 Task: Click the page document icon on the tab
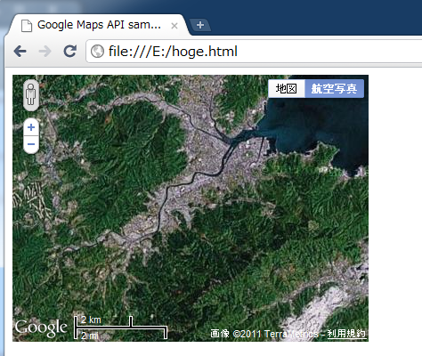pos(27,26)
